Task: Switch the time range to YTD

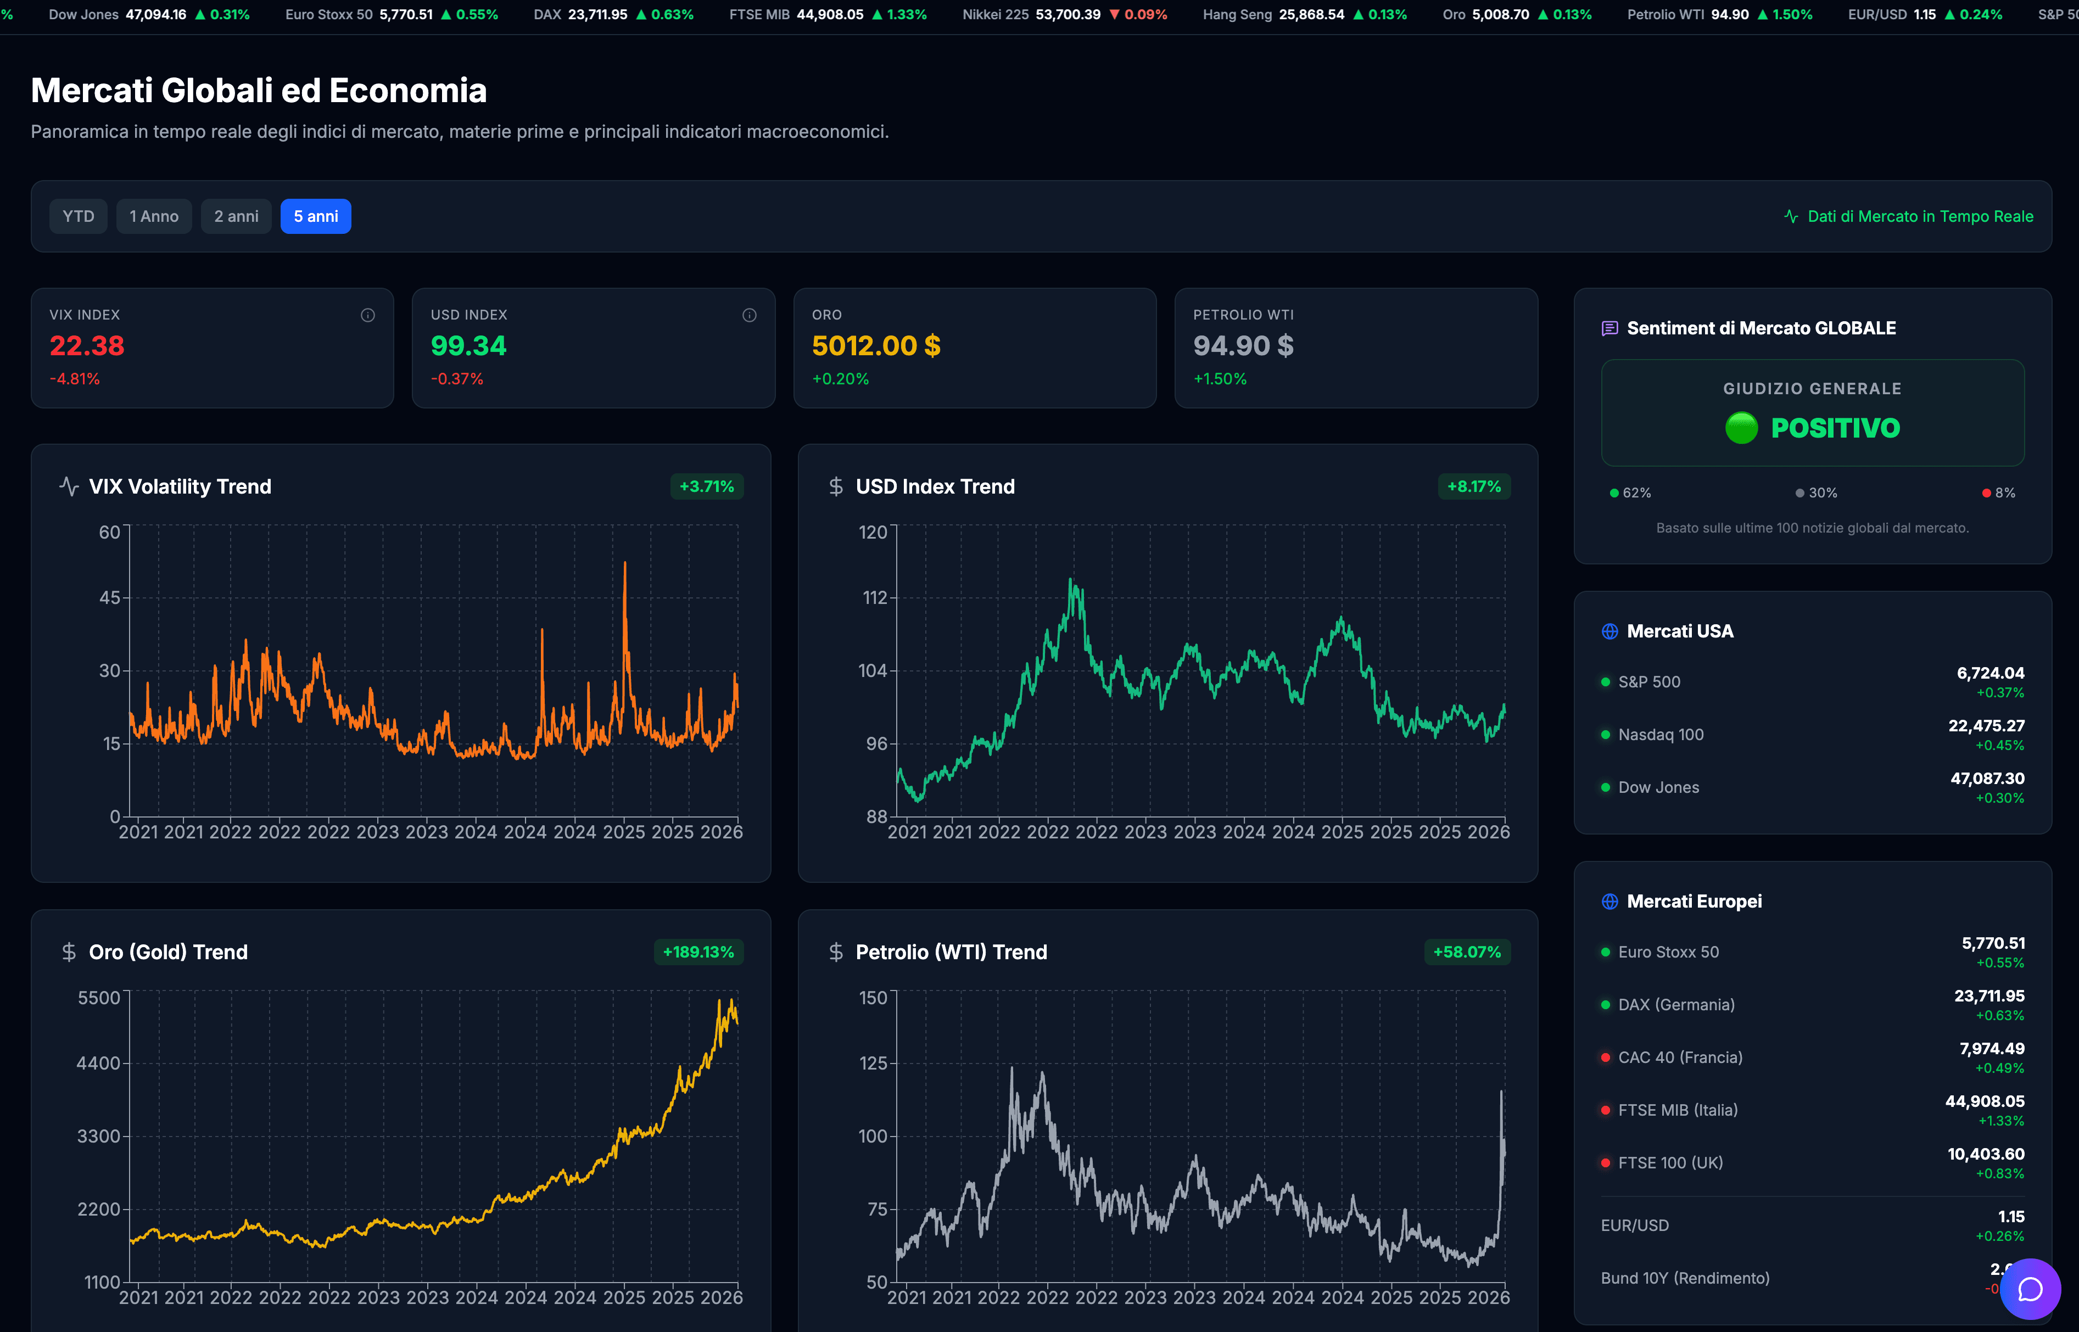Action: (x=78, y=216)
